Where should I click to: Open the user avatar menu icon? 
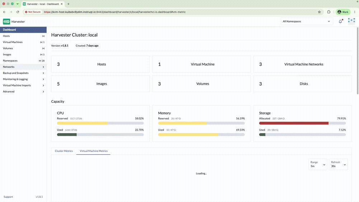pos(351,21)
